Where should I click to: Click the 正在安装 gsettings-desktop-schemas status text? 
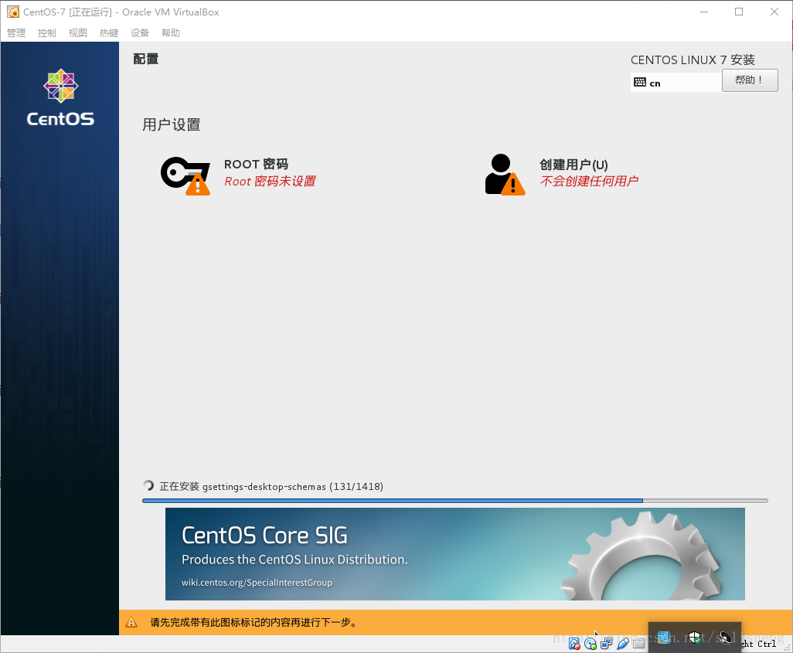pyautogui.click(x=271, y=487)
